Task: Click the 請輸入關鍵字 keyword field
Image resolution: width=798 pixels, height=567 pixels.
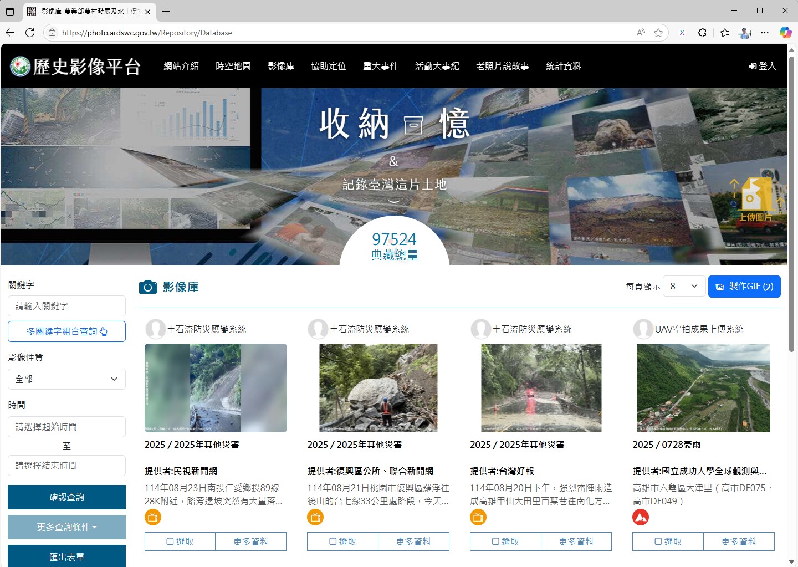Action: tap(66, 306)
